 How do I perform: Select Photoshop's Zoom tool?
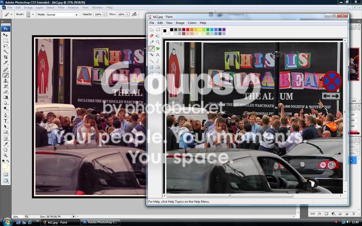[x=6, y=155]
